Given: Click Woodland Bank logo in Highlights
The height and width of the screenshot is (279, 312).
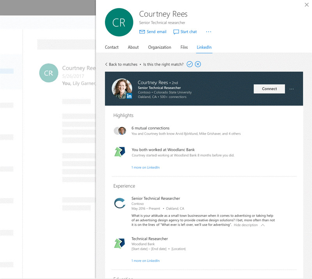Looking at the screenshot, I should pos(120,152).
